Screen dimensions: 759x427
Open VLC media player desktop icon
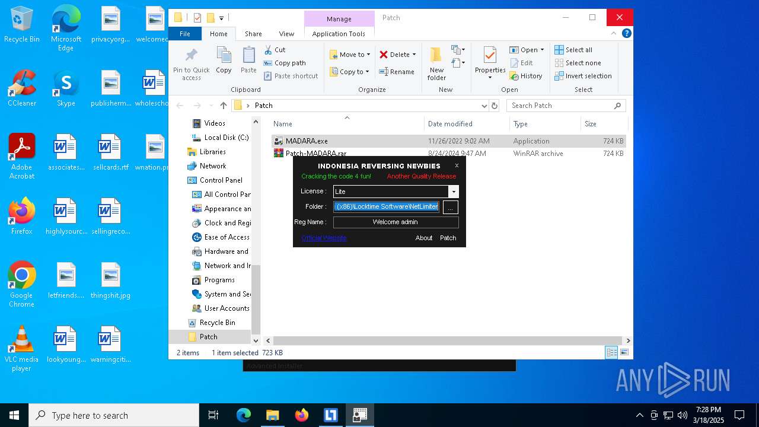[22, 349]
